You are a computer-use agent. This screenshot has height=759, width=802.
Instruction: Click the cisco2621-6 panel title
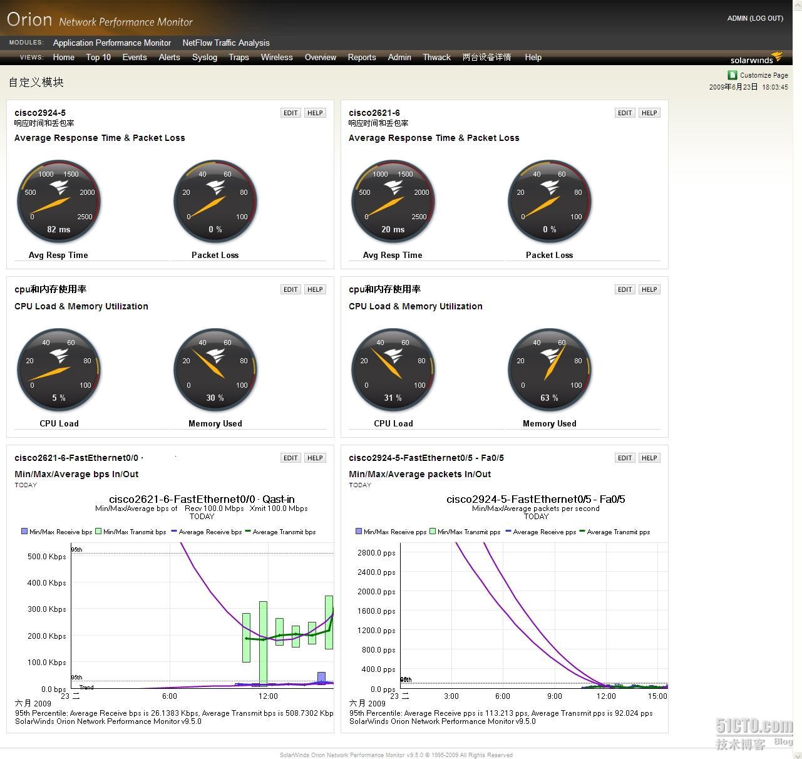(x=374, y=113)
